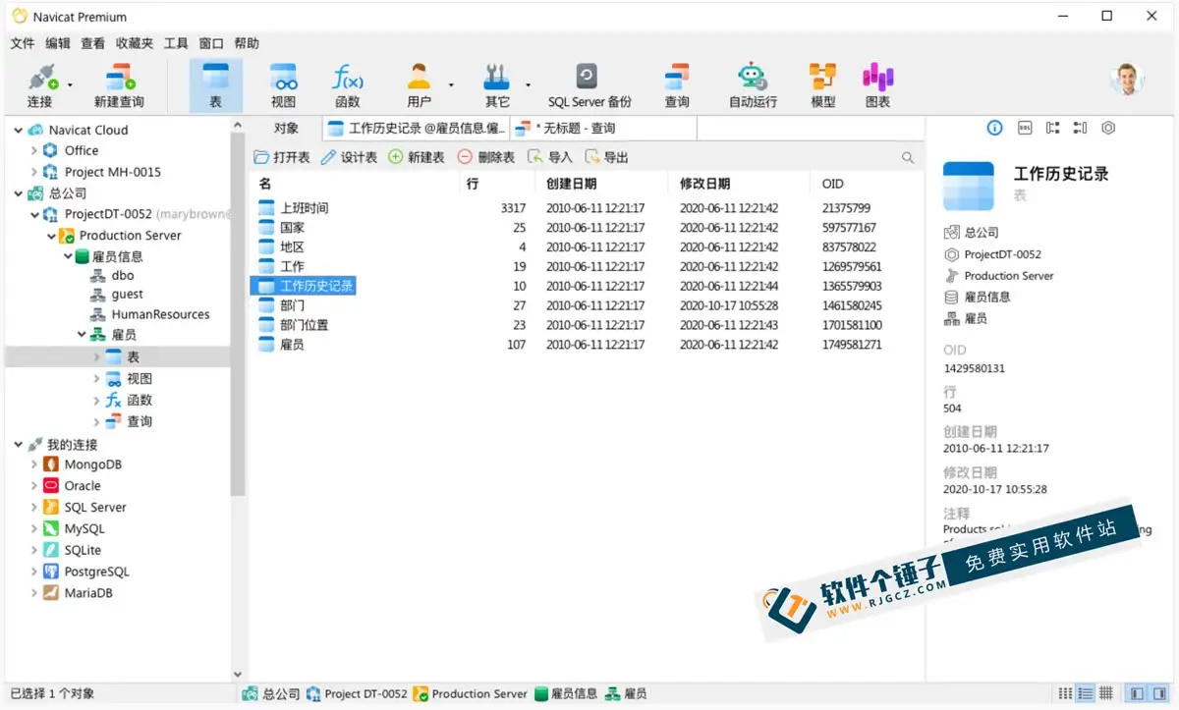Select the 函数 (Function) toolbar icon
This screenshot has width=1179, height=710.
point(348,85)
